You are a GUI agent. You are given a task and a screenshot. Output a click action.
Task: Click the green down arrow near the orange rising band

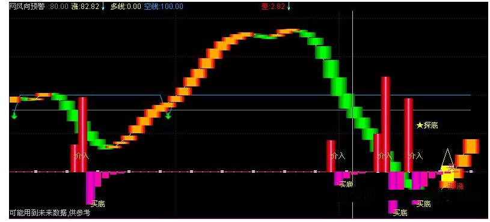(168, 116)
